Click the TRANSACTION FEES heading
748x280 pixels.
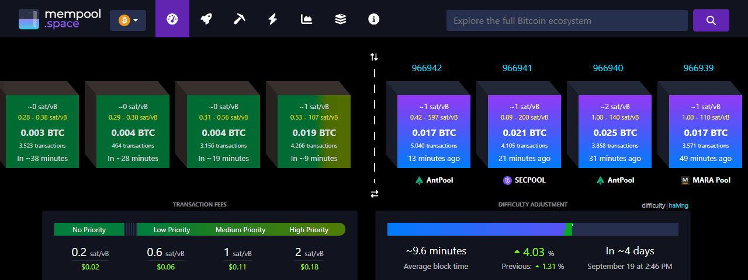pos(200,205)
